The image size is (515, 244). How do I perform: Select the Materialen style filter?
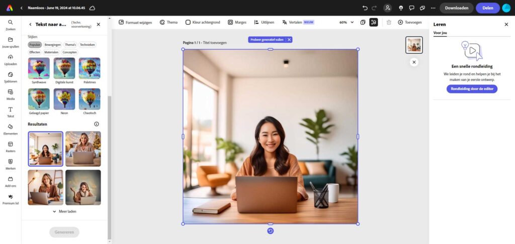(x=51, y=52)
